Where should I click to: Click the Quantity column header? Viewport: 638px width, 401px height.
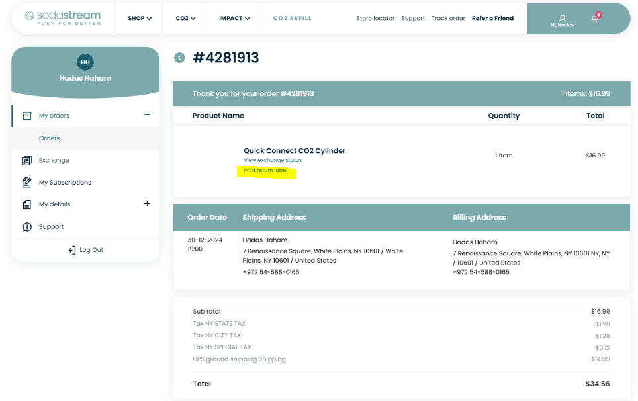pyautogui.click(x=504, y=116)
